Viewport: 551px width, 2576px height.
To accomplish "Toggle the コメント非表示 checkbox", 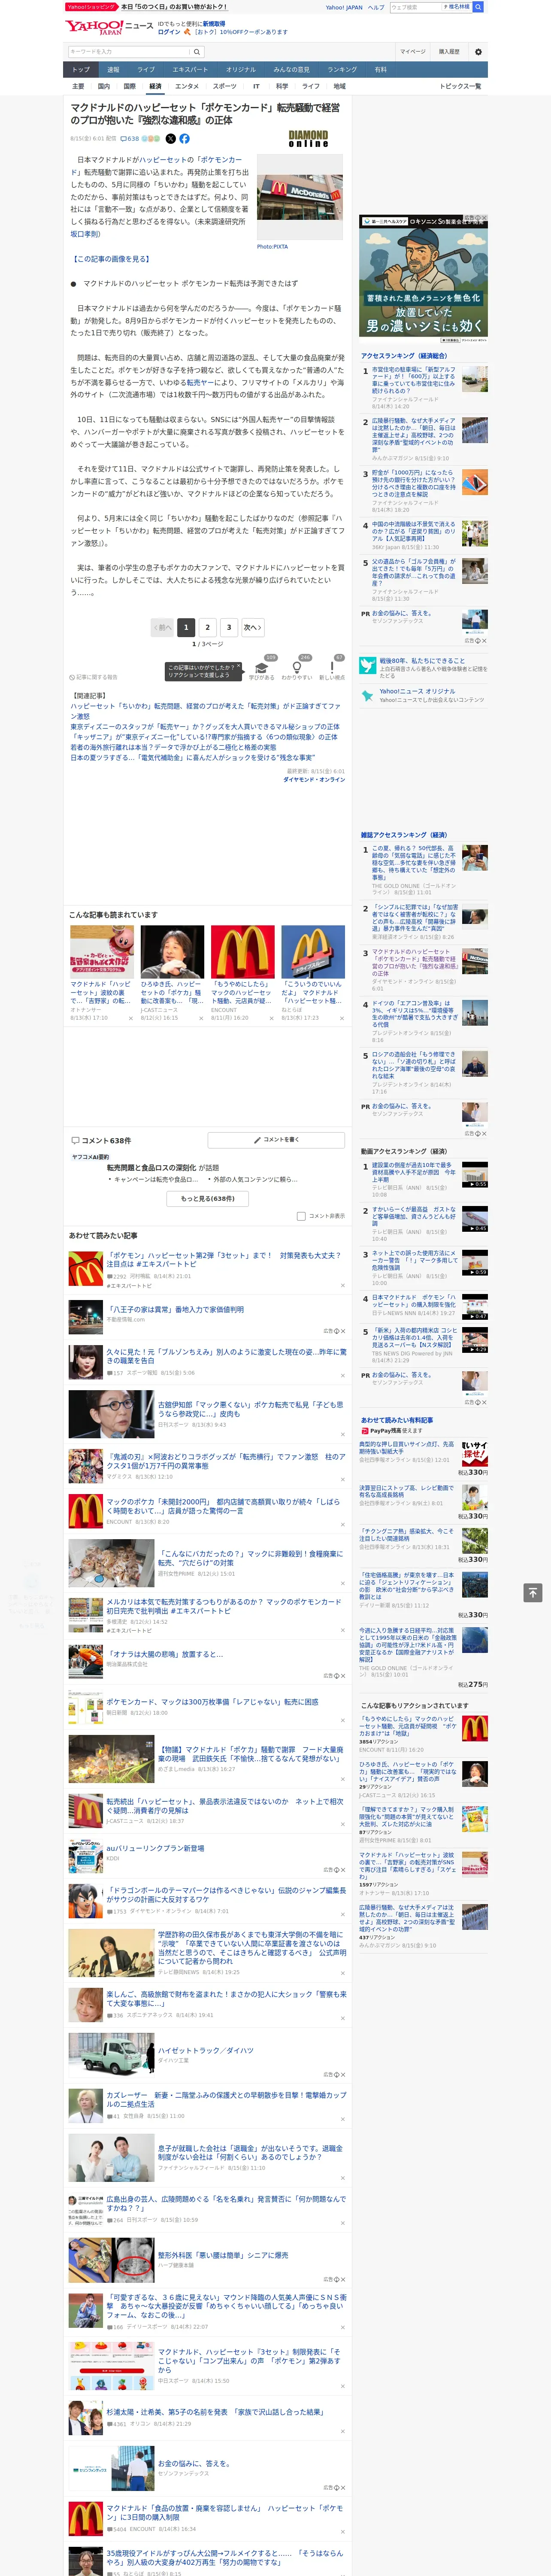I will tap(301, 1216).
